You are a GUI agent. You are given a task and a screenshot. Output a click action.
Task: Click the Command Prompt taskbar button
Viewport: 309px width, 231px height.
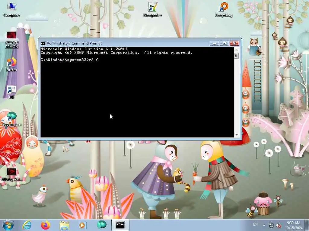[x=120, y=225]
